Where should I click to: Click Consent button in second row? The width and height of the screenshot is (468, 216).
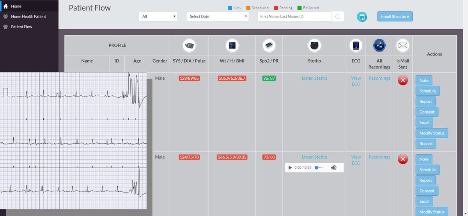pyautogui.click(x=427, y=191)
